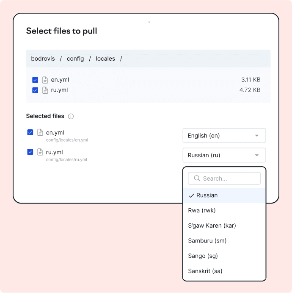Click the ru.yml file icon in browser list
The height and width of the screenshot is (293, 292).
click(x=45, y=90)
